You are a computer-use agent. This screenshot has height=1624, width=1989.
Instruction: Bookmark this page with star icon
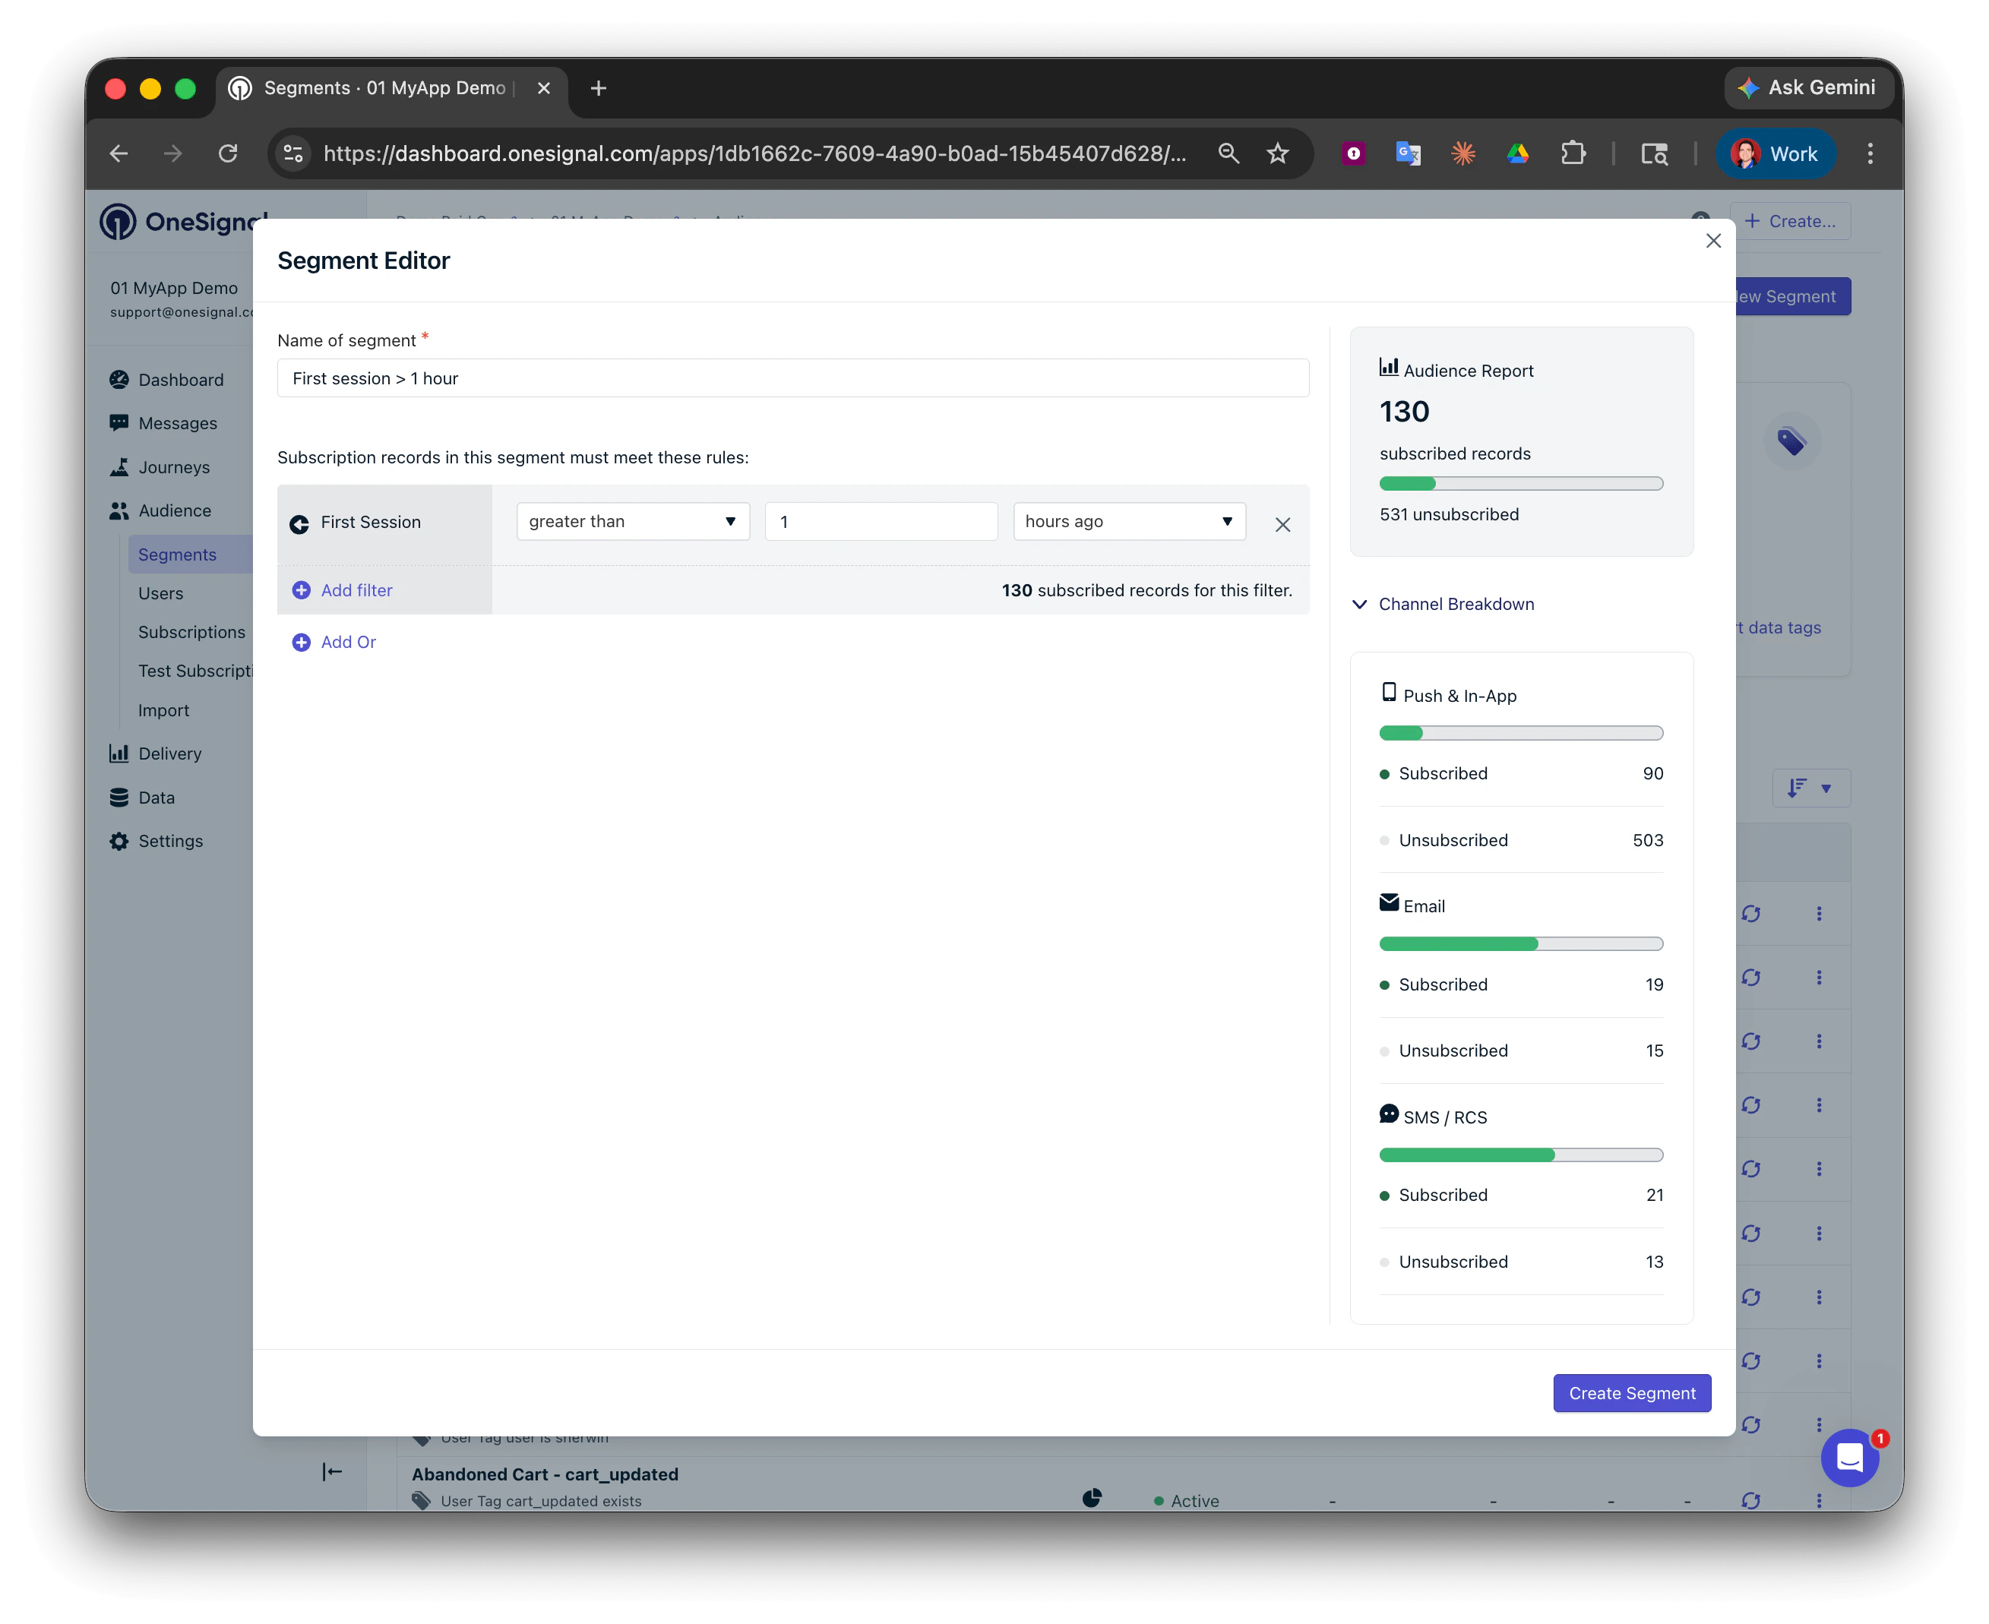coord(1277,153)
